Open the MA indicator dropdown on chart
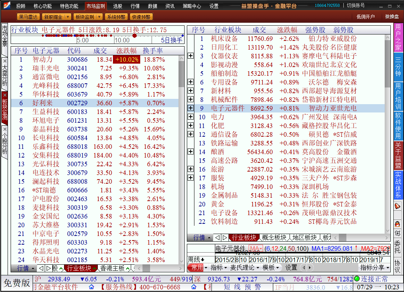The height and width of the screenshot is (292, 404). click(255, 248)
